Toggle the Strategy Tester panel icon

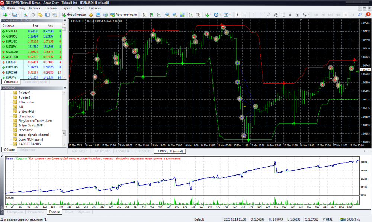[55, 15]
